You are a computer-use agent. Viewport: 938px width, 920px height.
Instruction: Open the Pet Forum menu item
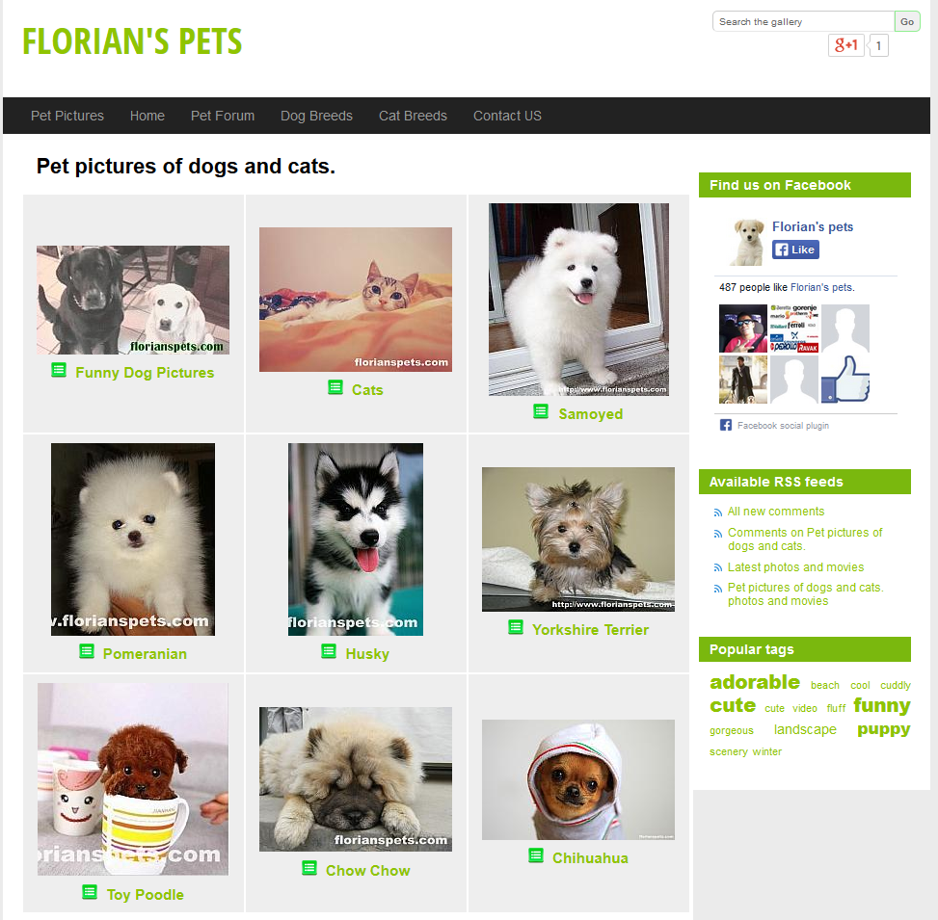click(223, 116)
